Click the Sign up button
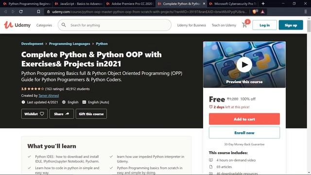Image resolution: width=311 pixels, height=175 pixels. click(x=291, y=25)
